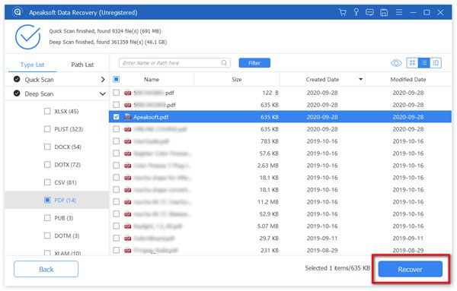Click the name or path search field
This screenshot has height=291, width=457.
pos(174,63)
